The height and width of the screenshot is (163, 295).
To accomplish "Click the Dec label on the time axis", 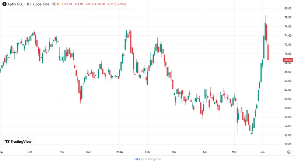I will point(88,152).
